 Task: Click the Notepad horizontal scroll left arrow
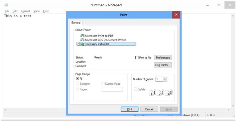5,110
